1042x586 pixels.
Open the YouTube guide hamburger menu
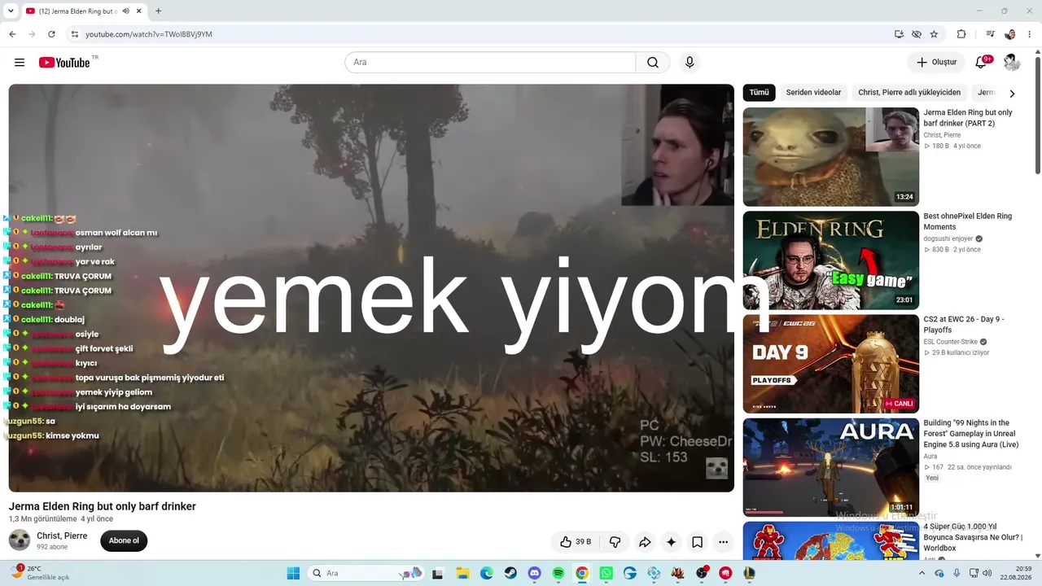[20, 63]
